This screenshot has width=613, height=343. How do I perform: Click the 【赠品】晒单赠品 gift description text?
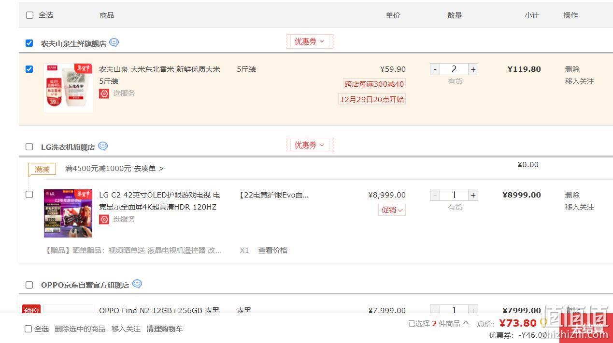click(x=133, y=250)
